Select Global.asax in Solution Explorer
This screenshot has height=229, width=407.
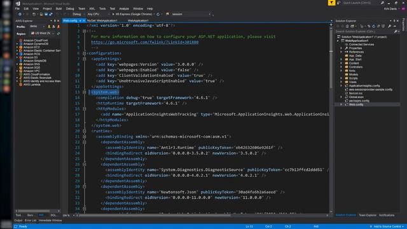point(356,97)
